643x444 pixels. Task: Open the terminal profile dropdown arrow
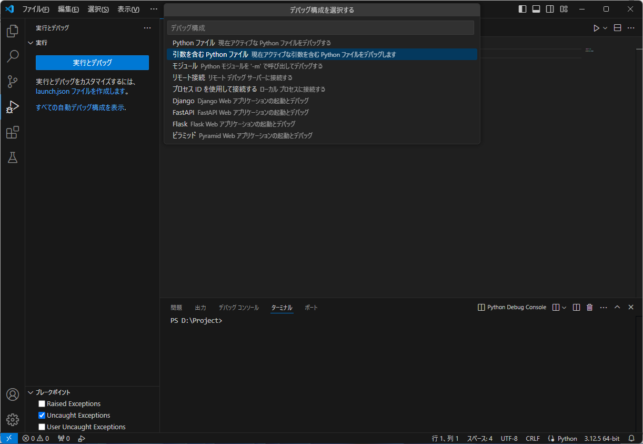565,307
